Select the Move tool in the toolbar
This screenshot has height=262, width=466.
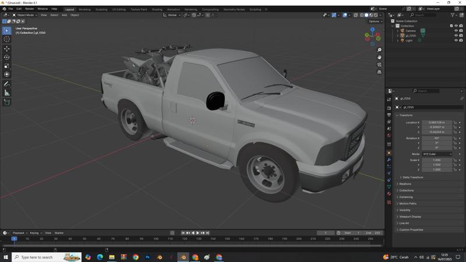click(7, 49)
